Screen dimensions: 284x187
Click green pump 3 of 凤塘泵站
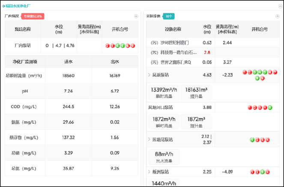[x=255, y=72]
